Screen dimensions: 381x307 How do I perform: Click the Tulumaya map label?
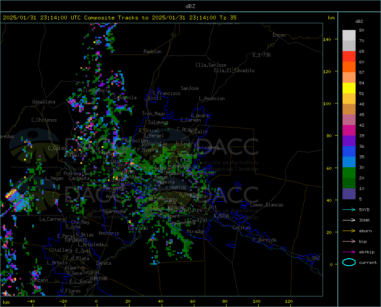(158, 122)
